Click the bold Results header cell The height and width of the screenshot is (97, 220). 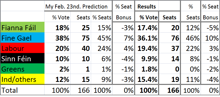(147, 6)
